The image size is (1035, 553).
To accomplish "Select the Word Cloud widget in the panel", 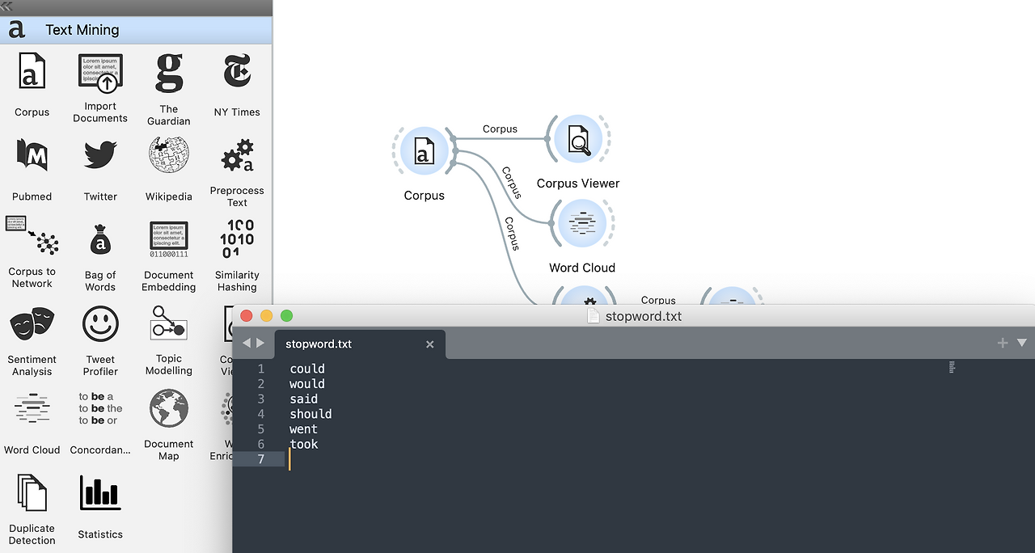I will 32,424.
